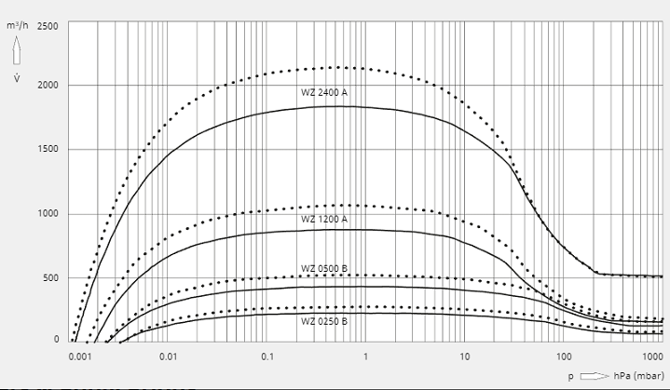Viewport: 670px width, 390px height.
Task: Select the WZ 1200 A curve label
Action: (323, 219)
